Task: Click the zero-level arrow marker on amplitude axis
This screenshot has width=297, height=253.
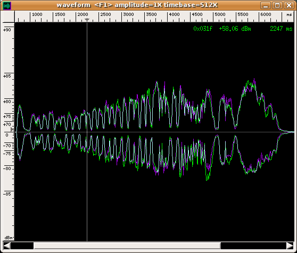Action: click(x=12, y=130)
